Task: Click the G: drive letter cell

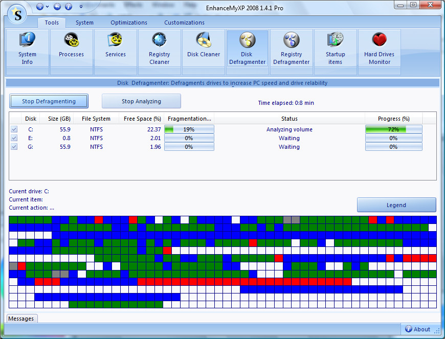Action: coord(30,147)
